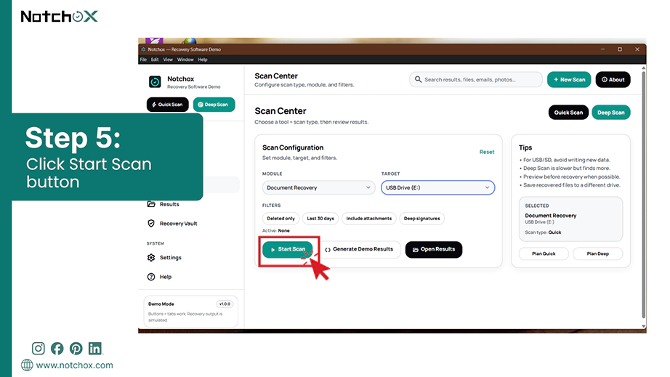Open the Window menu
Image resolution: width=670 pixels, height=377 pixels.
tap(185, 60)
